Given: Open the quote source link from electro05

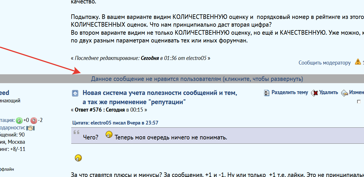Looking at the screenshot, I should click(x=115, y=123).
